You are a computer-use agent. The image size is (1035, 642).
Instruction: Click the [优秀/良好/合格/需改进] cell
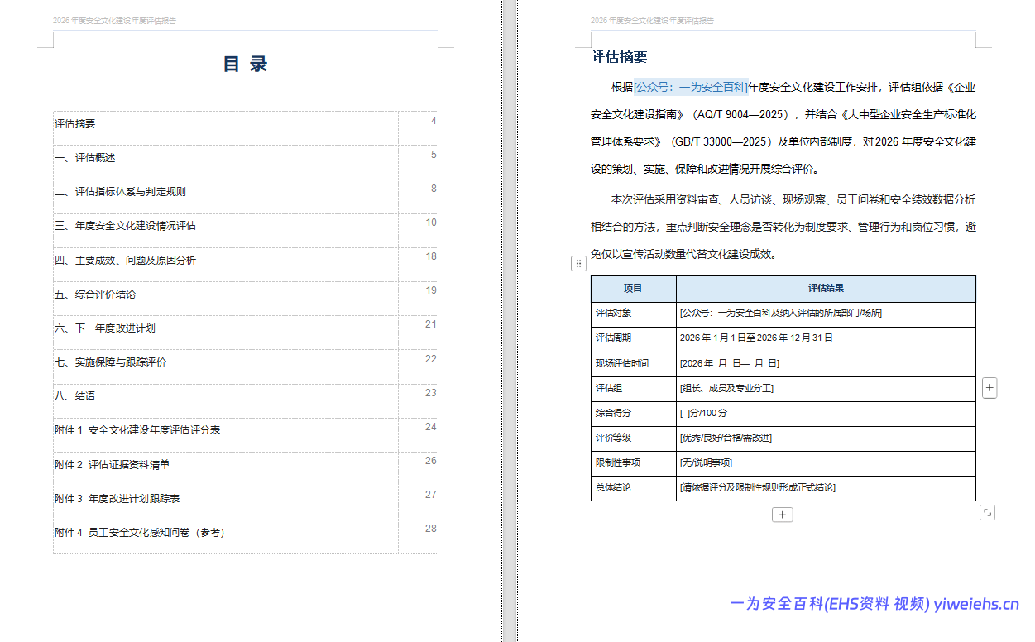826,438
